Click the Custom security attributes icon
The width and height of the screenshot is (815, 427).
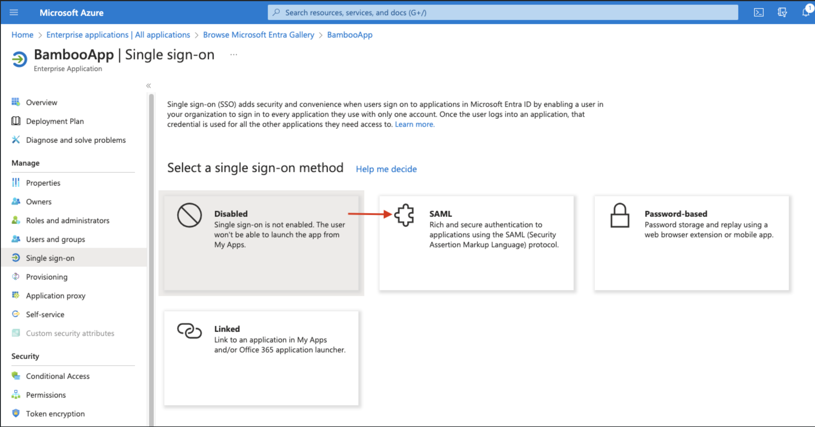(x=16, y=333)
